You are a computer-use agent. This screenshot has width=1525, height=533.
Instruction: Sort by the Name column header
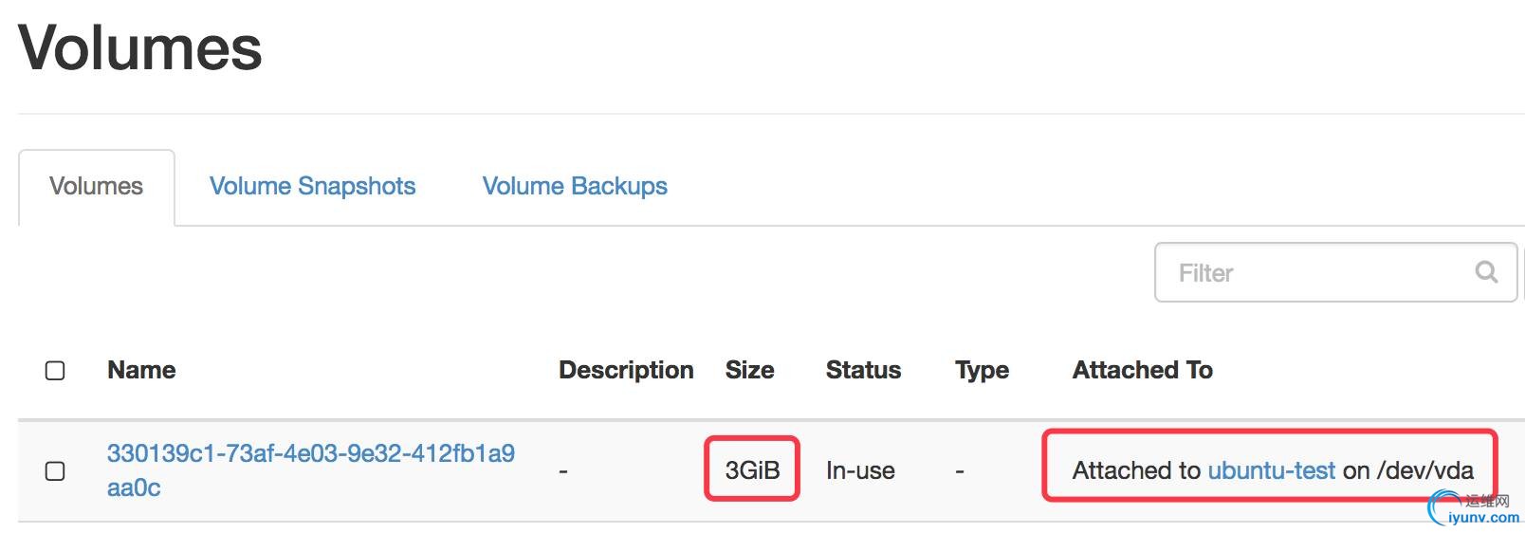click(141, 370)
